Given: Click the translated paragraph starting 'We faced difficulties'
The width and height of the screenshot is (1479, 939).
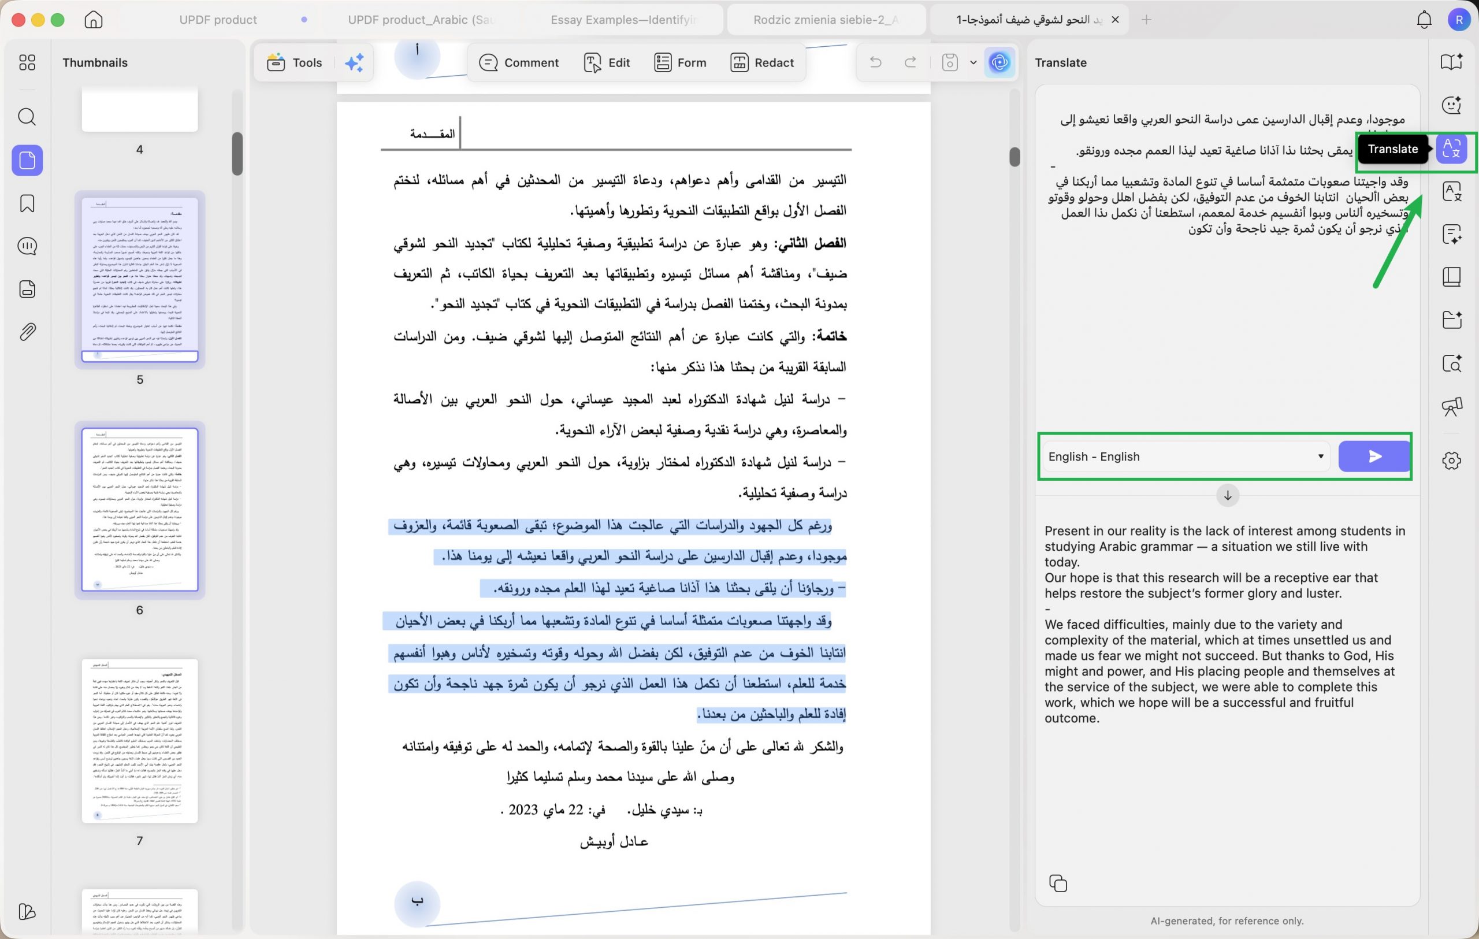Looking at the screenshot, I should [x=1221, y=671].
